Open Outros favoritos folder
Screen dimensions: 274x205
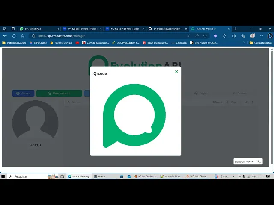[x=261, y=43]
